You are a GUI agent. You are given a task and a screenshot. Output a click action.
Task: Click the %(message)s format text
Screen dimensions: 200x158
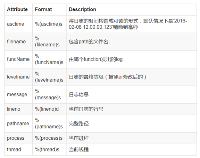pyautogui.click(x=48, y=94)
